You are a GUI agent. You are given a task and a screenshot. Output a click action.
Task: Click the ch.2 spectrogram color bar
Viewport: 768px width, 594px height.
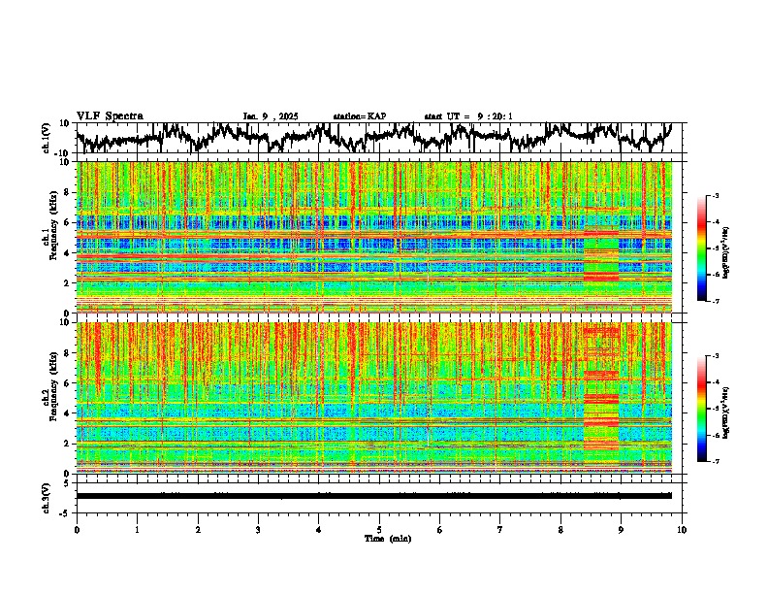(x=701, y=409)
